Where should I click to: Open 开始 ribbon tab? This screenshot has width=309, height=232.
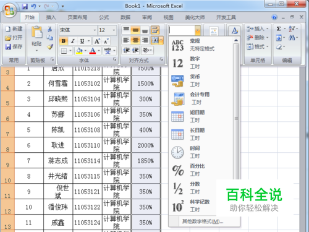coord(30,17)
